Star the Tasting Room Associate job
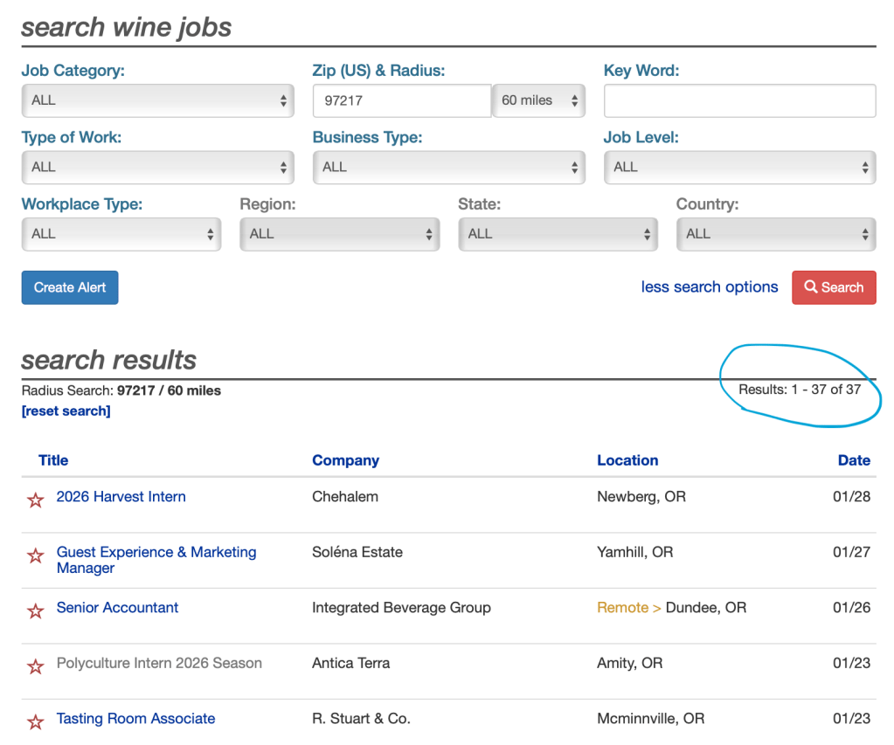Viewport: 894px width, 745px height. click(x=35, y=722)
